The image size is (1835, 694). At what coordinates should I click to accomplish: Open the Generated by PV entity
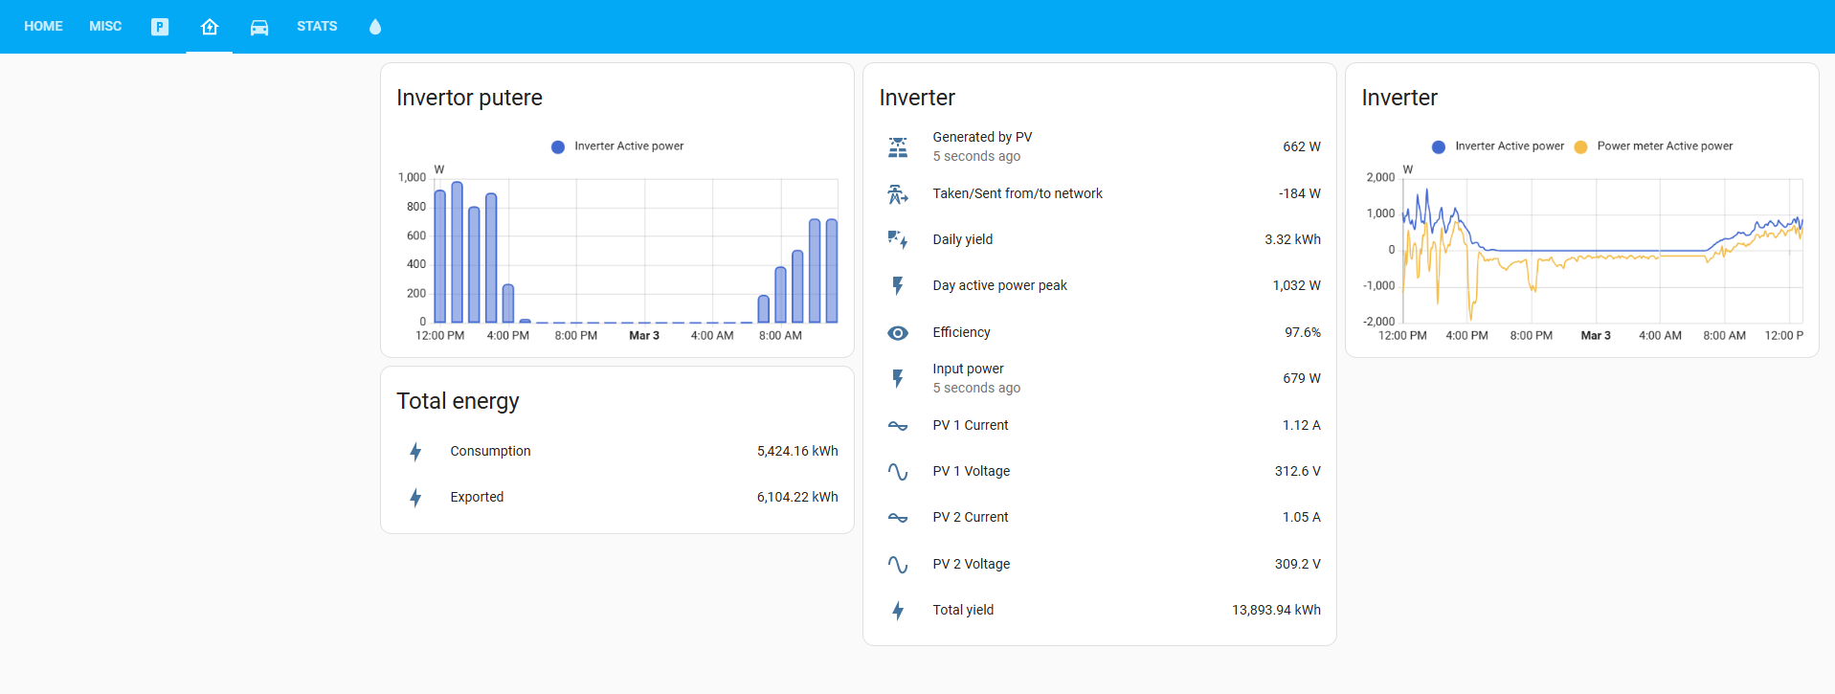coord(1100,147)
